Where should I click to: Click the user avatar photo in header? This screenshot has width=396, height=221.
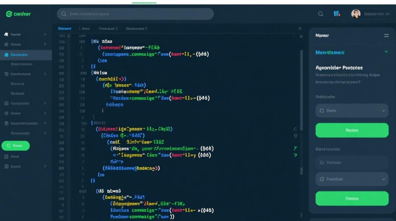[x=356, y=14]
